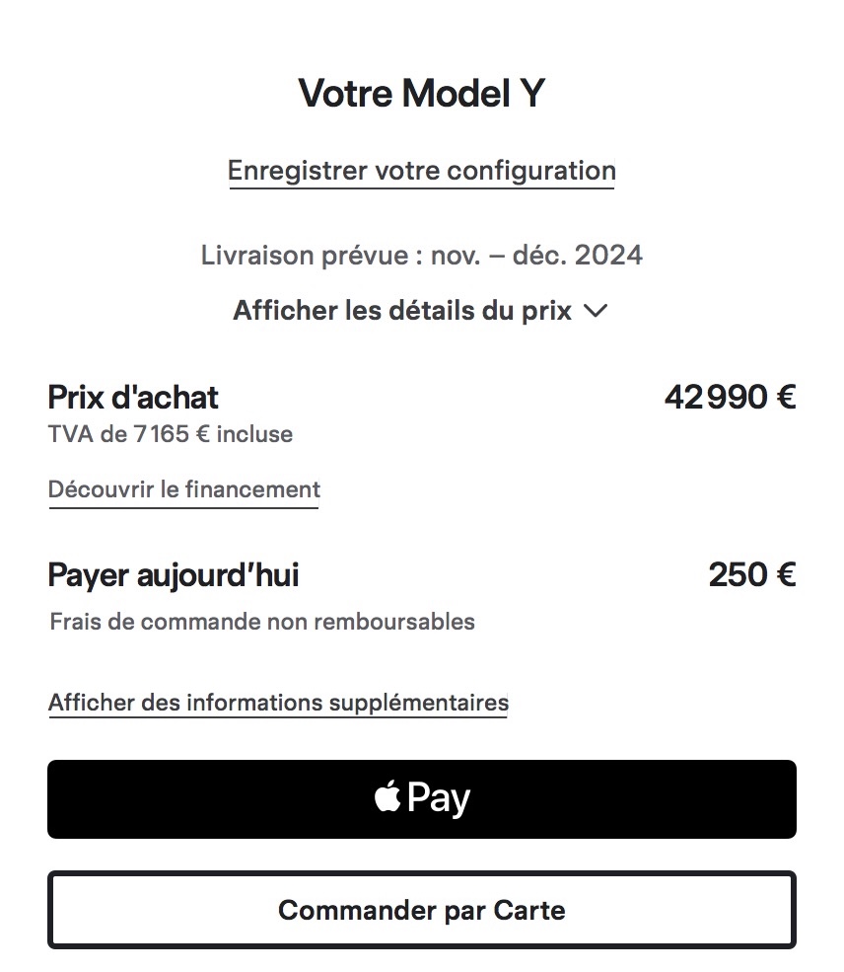Open the "Découvrir le financement" link
The image size is (844, 972).
(184, 490)
